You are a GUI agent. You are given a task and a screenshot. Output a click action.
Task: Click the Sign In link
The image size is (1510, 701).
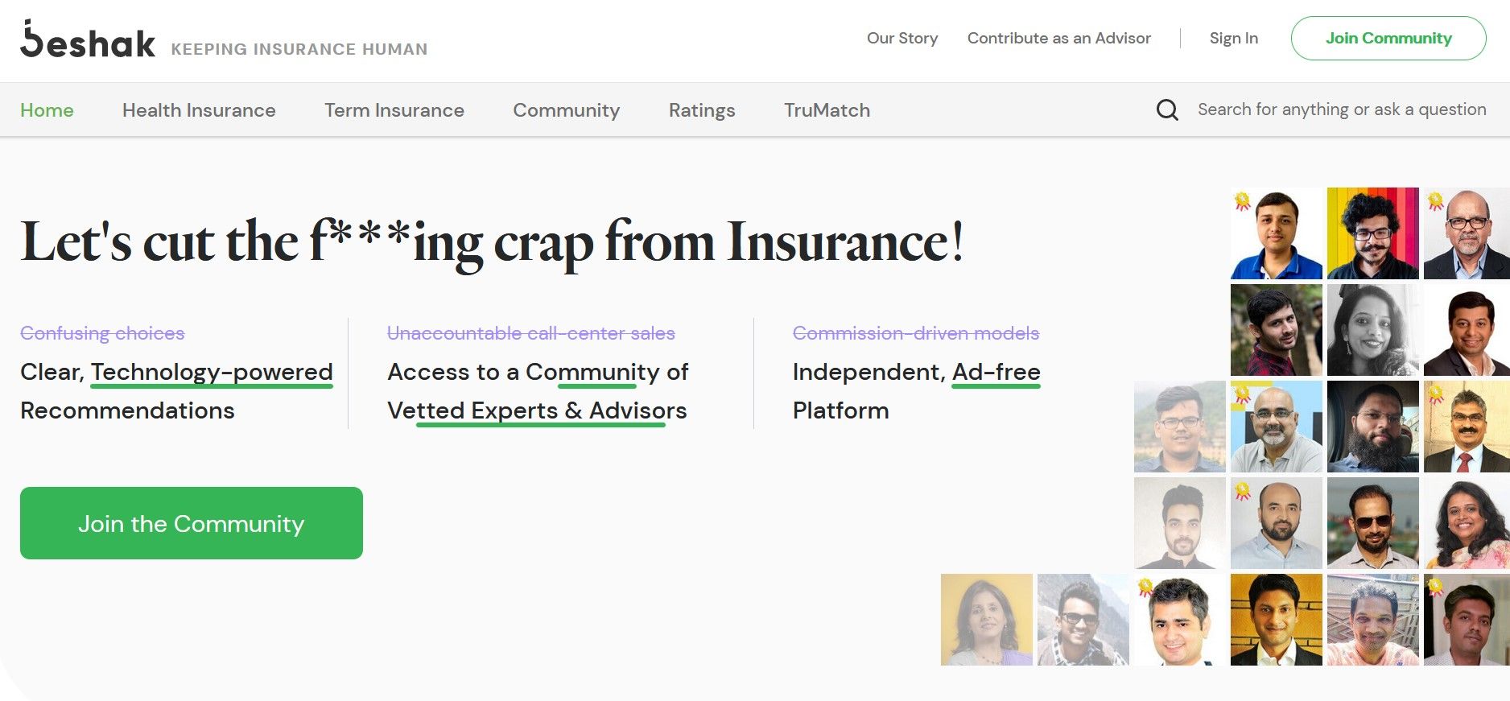click(x=1233, y=38)
